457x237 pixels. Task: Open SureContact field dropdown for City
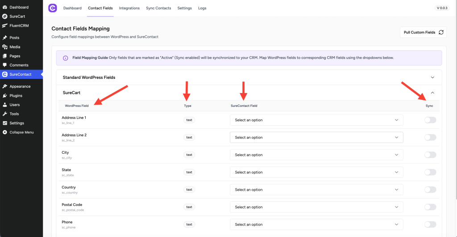316,155
